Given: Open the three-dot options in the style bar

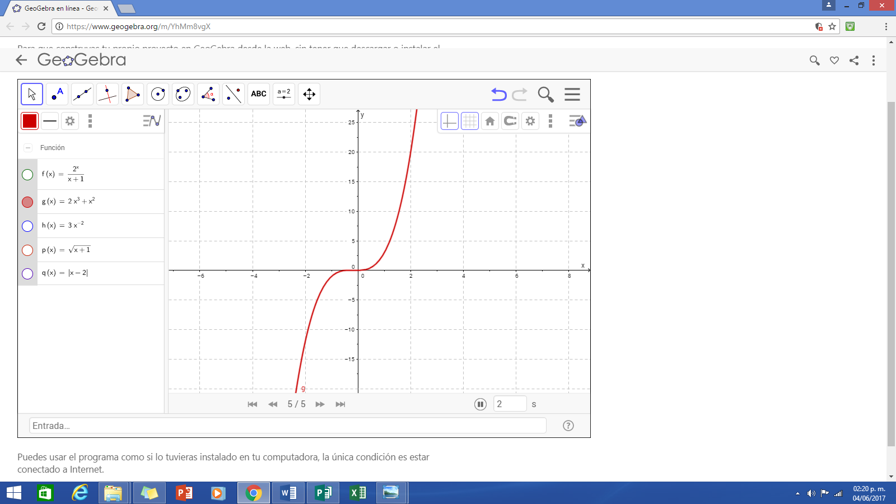Looking at the screenshot, I should 90,120.
